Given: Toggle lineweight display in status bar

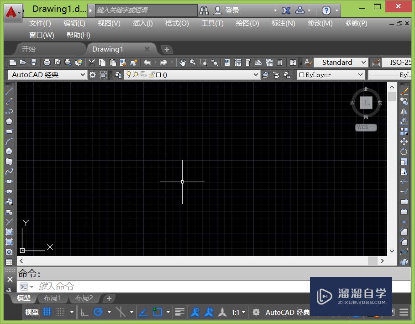Looking at the screenshot, I should pos(180,312).
